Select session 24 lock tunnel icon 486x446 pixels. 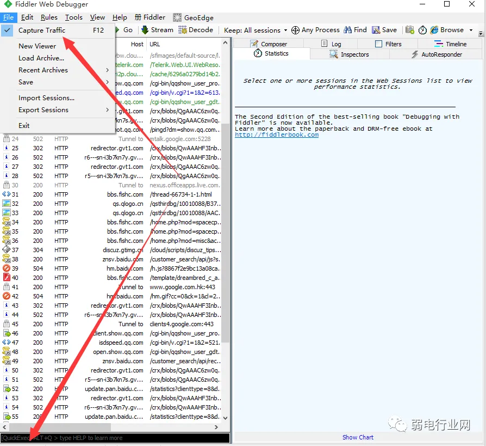point(6,138)
